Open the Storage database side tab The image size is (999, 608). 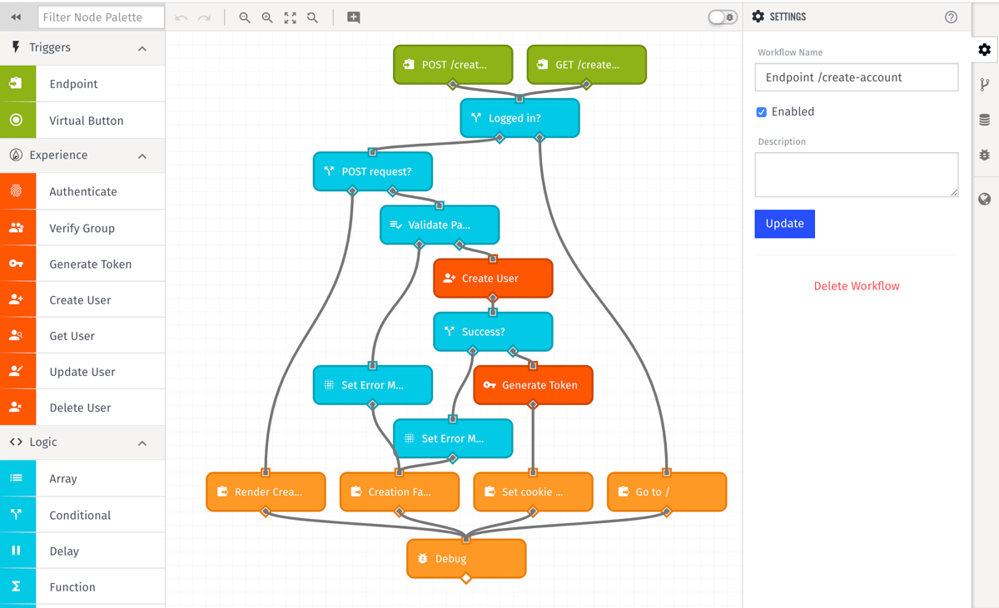985,120
